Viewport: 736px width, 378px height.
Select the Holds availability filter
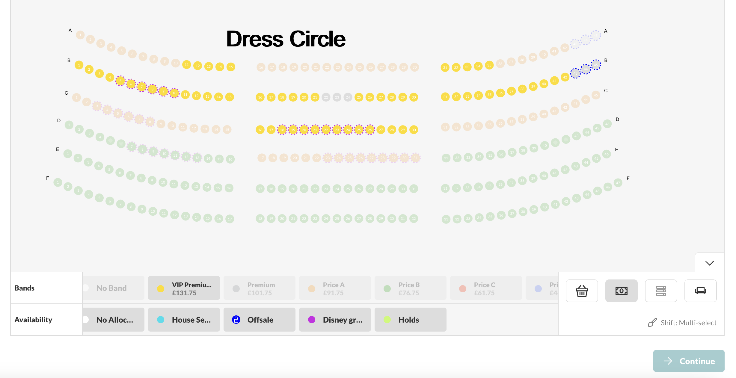coord(410,320)
